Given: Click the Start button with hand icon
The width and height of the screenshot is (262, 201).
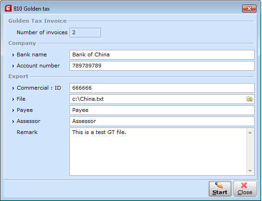Looking at the screenshot, I should pos(220,189).
